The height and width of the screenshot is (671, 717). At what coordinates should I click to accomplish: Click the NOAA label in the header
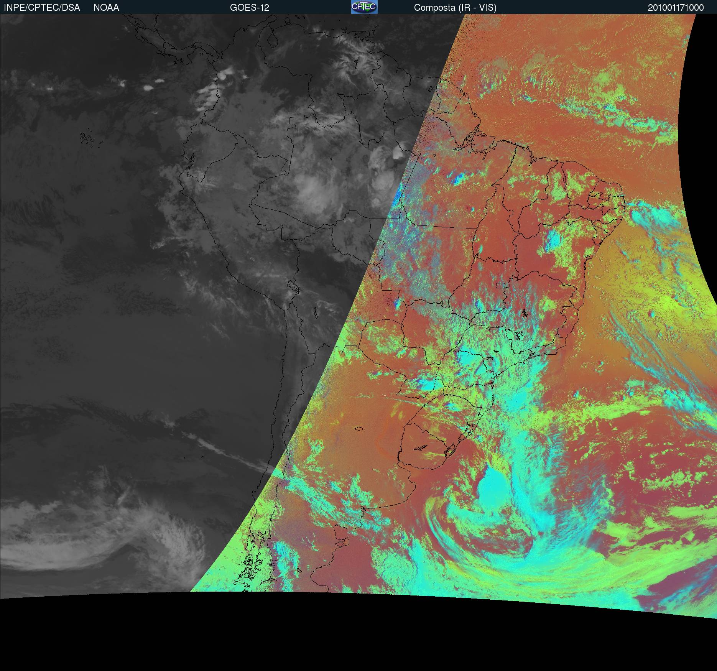coord(106,8)
